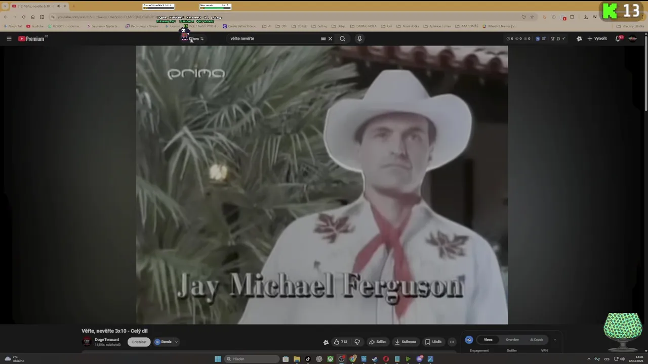Open a new browser tab with plus

(x=73, y=6)
